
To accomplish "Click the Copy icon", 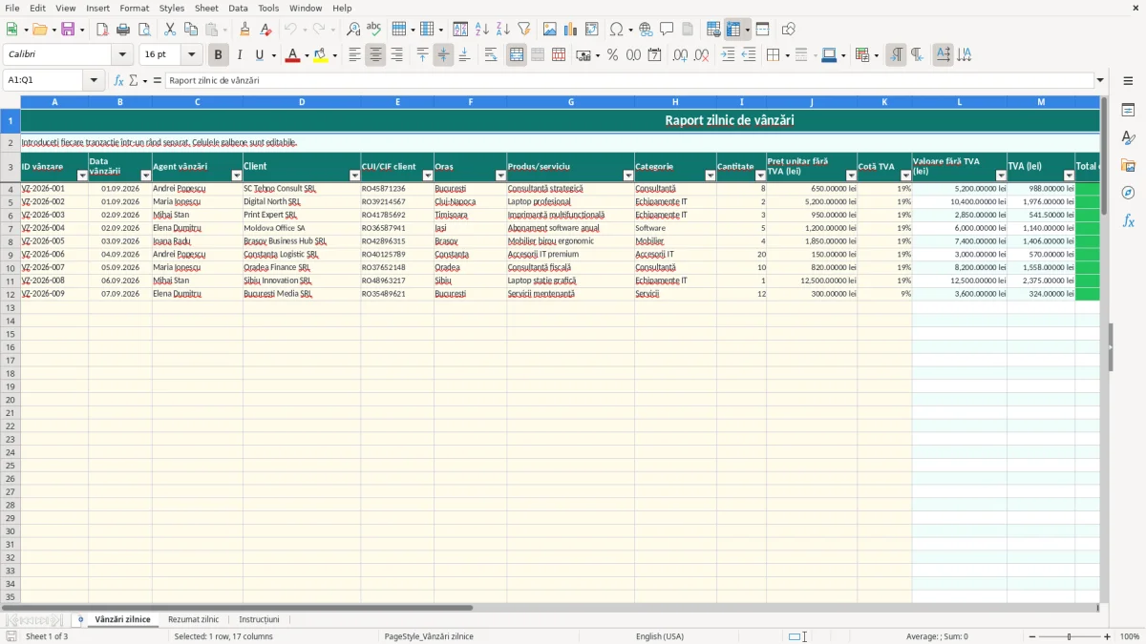I will click(191, 30).
